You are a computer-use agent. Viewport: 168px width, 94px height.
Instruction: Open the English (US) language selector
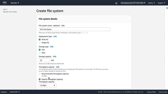15,92
